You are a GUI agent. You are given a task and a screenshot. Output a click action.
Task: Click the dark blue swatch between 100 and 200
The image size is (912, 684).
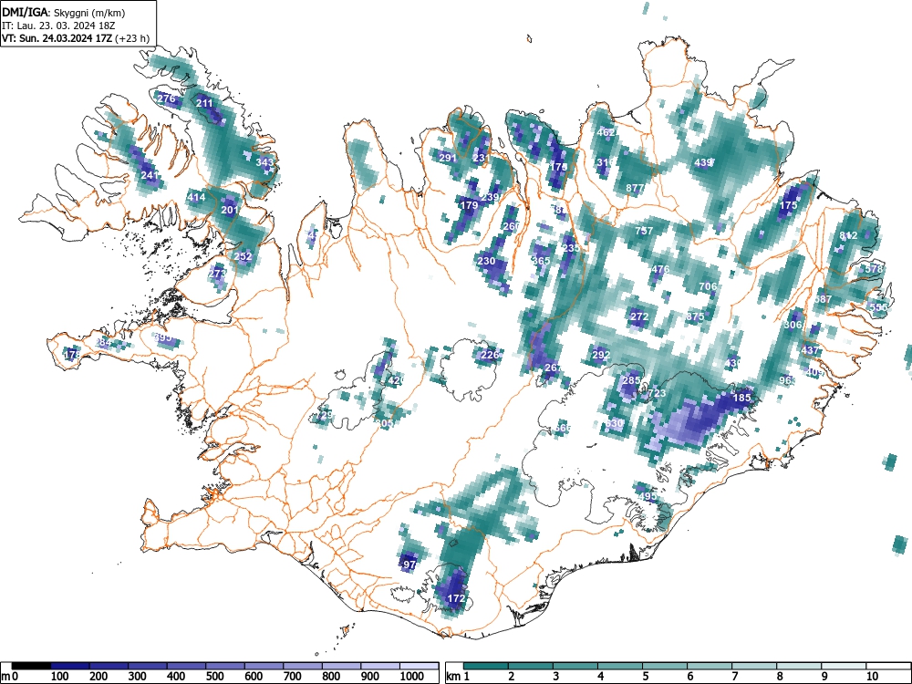click(x=70, y=666)
